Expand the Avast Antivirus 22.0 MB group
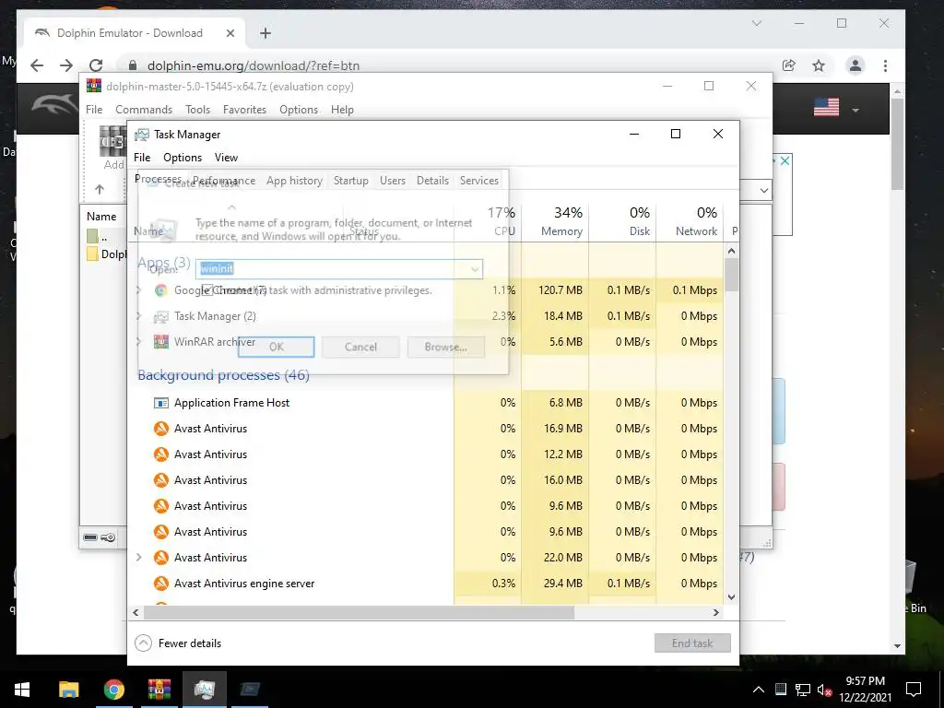The width and height of the screenshot is (944, 708). [x=139, y=558]
